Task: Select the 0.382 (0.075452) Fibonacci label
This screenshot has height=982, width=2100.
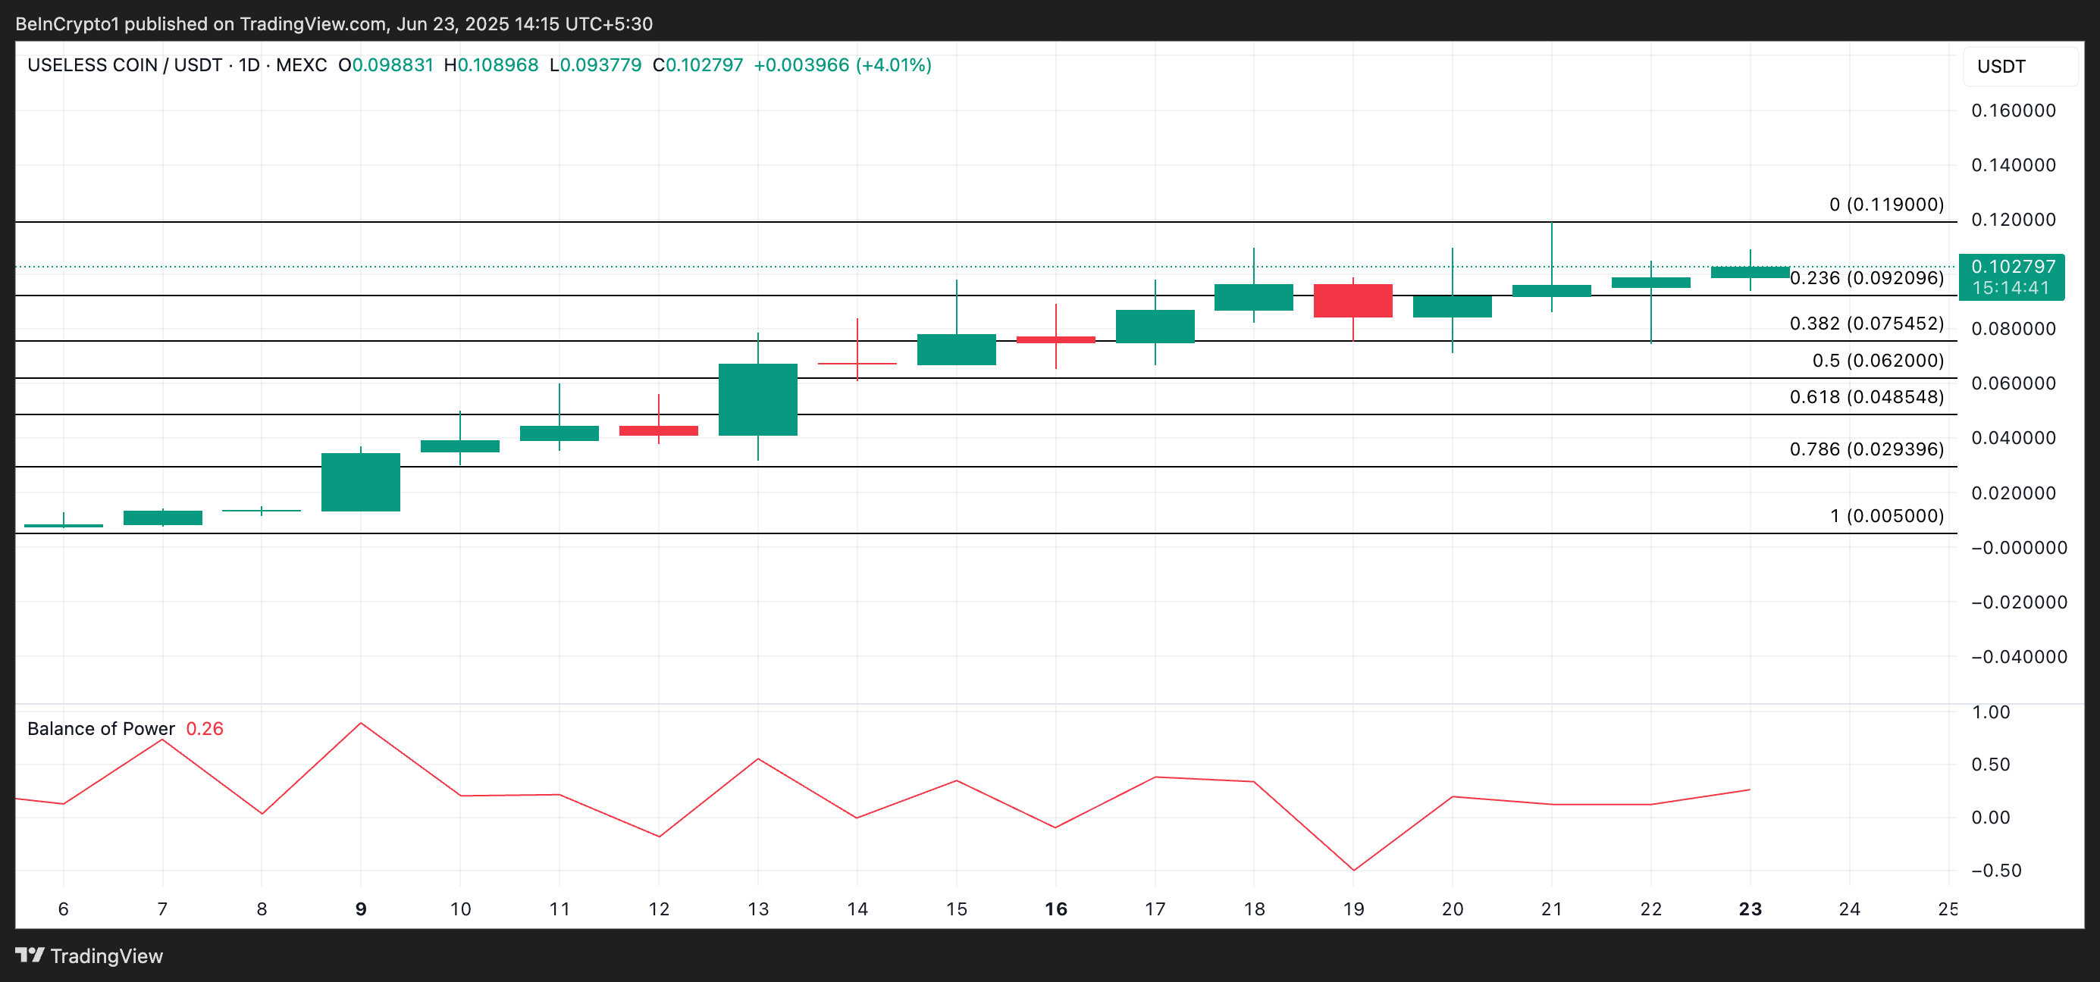Action: pos(1866,324)
